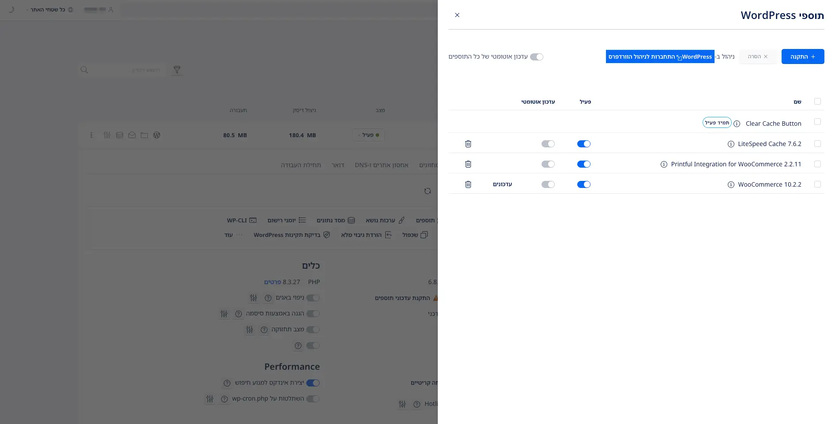The height and width of the screenshot is (424, 835).
Task: Check the Printful Integration row checkbox
Action: click(x=817, y=164)
